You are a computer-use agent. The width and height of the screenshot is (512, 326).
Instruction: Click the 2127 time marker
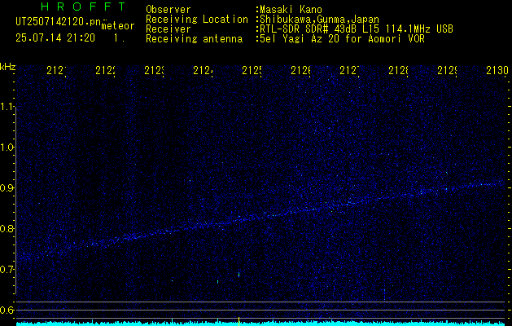349,70
